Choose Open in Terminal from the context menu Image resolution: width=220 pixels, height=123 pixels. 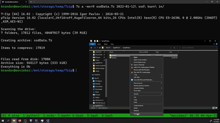click(x=139, y=65)
